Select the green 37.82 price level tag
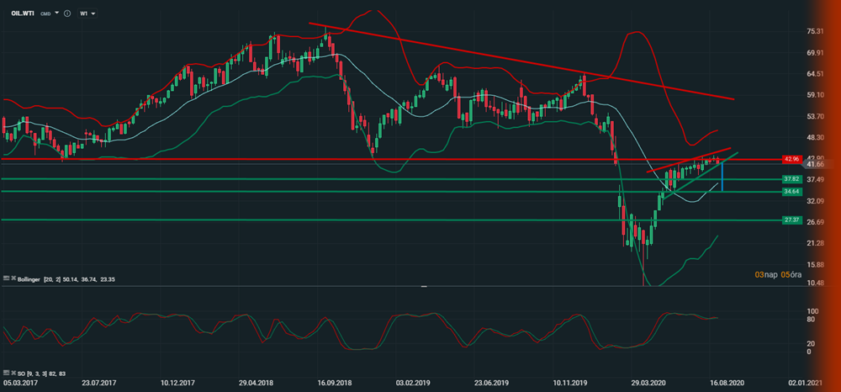 tap(790, 179)
